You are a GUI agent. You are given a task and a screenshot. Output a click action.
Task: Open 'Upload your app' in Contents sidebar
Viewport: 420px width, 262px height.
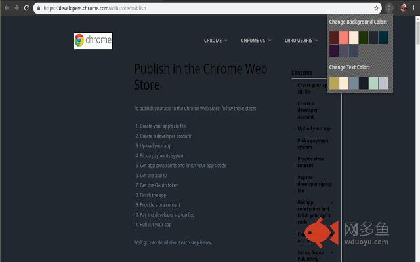(x=314, y=129)
